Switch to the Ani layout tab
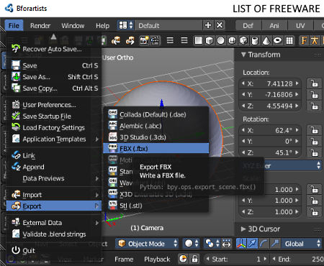The height and width of the screenshot is (266, 324). 274,26
